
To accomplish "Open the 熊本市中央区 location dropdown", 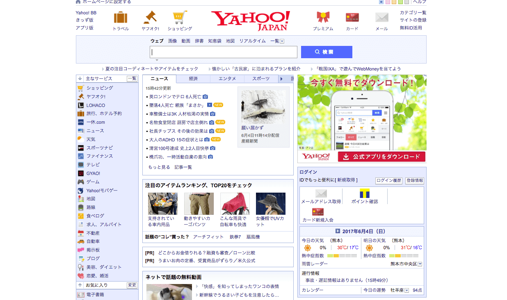I will [x=420, y=264].
